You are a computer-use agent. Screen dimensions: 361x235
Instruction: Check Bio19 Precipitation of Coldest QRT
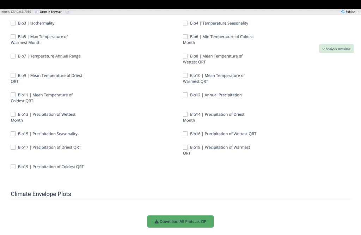pyautogui.click(x=13, y=167)
